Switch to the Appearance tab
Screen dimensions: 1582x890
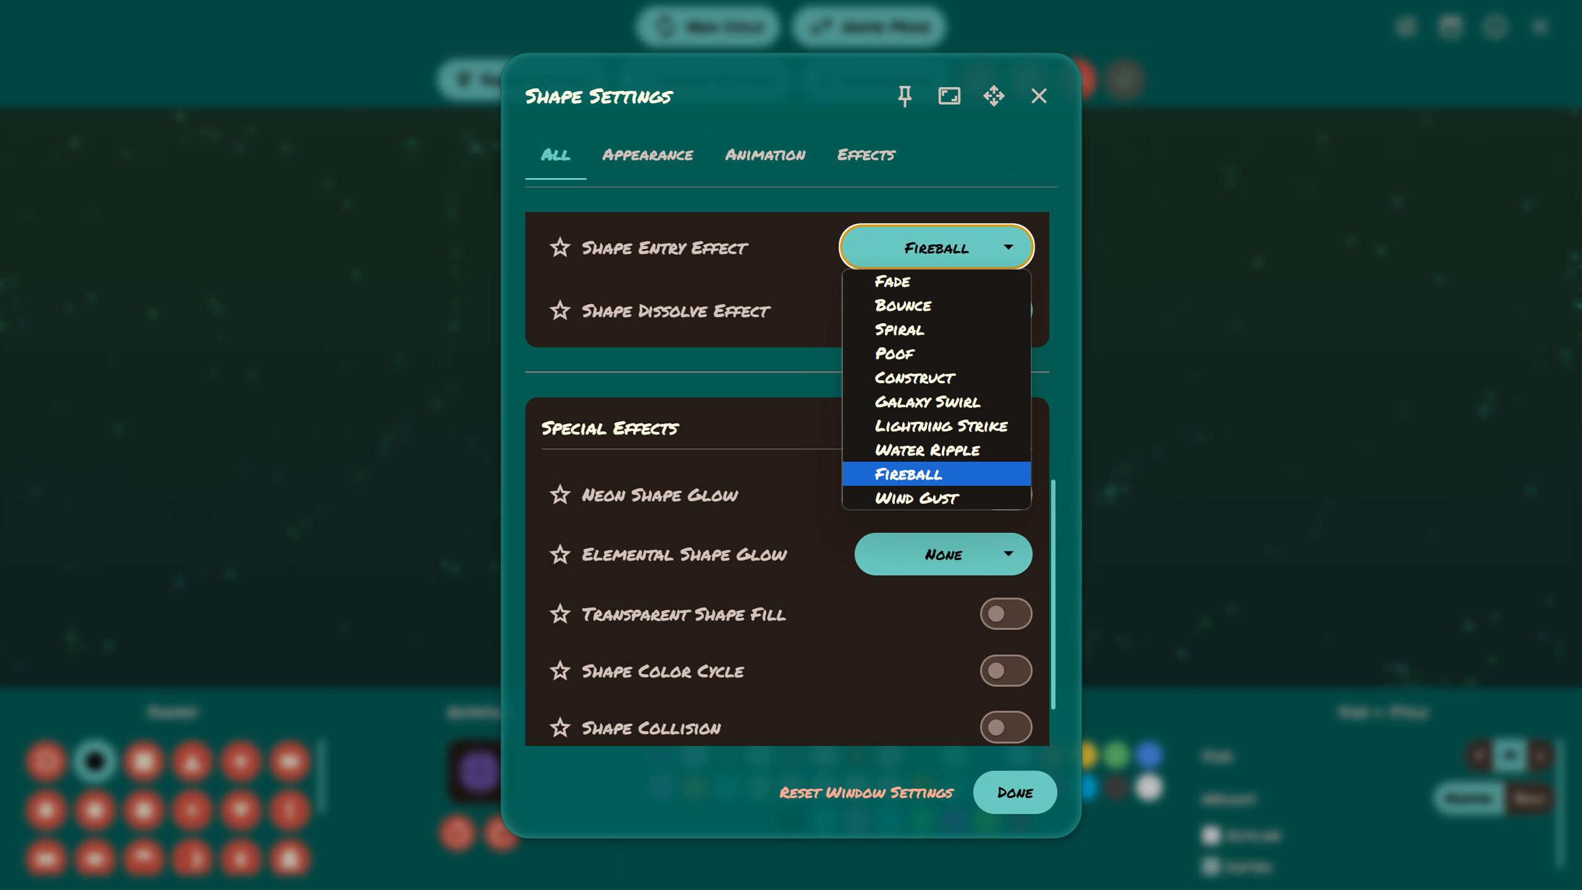click(x=648, y=155)
